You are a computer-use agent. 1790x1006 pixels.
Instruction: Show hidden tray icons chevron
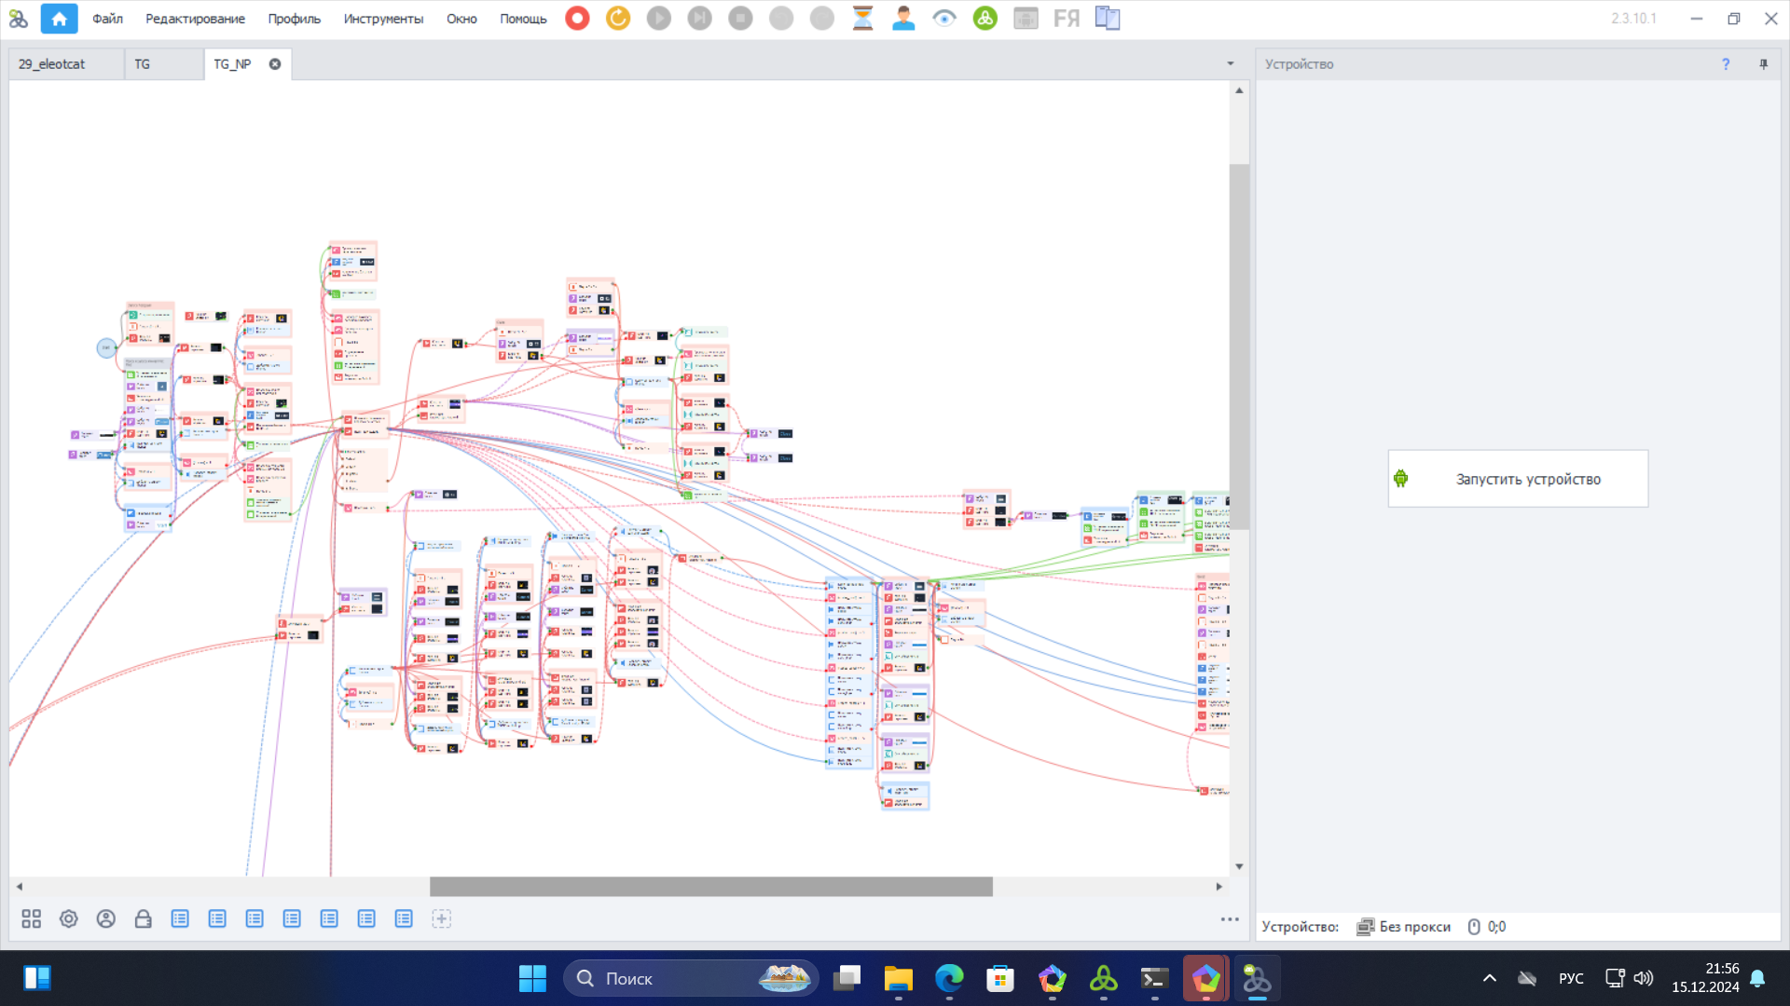[x=1490, y=979]
